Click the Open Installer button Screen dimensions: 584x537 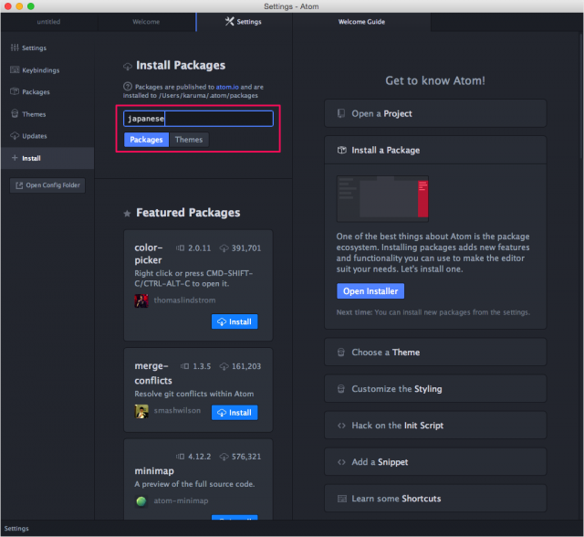click(370, 290)
